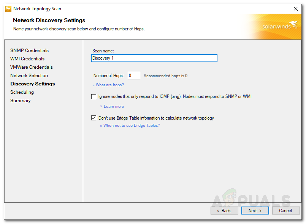
Task: Enable Ignore nodes that only respond to ICMP
Action: coord(94,97)
